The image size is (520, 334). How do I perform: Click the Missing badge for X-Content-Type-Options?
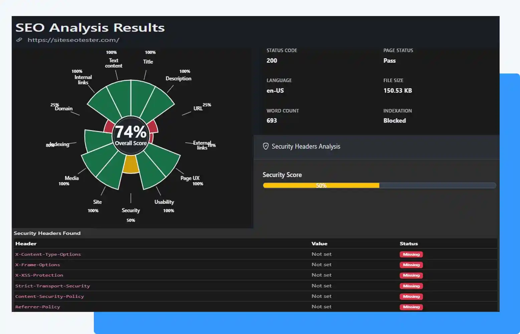(x=411, y=255)
